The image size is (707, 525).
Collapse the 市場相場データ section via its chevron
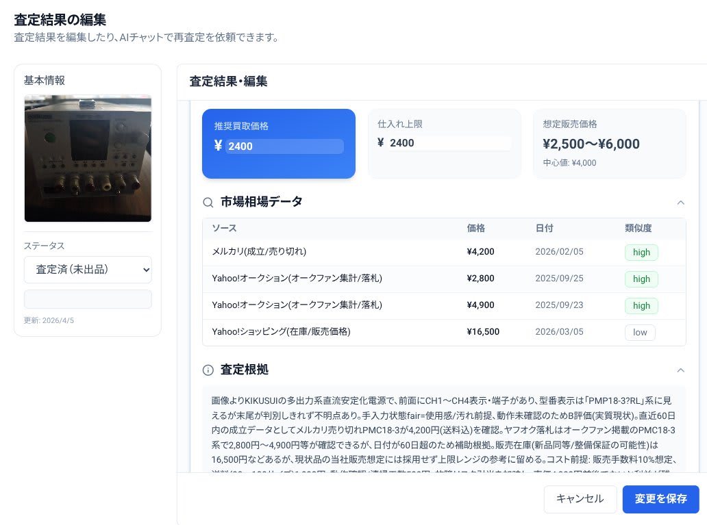680,203
